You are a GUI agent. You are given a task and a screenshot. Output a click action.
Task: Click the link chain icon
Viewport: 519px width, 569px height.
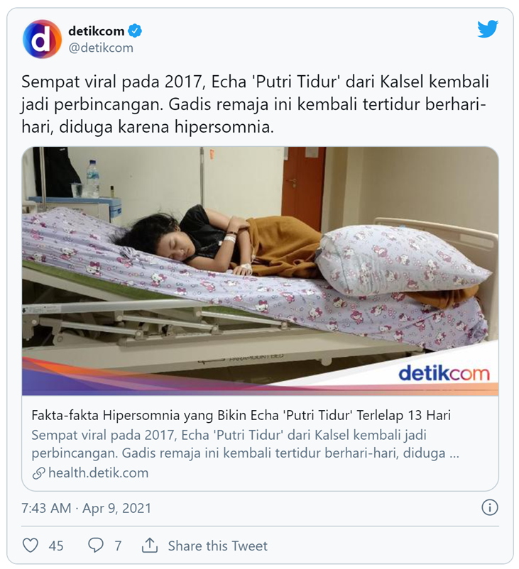click(38, 473)
